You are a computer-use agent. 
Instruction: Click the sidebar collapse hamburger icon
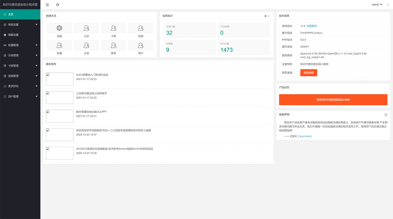[47, 5]
